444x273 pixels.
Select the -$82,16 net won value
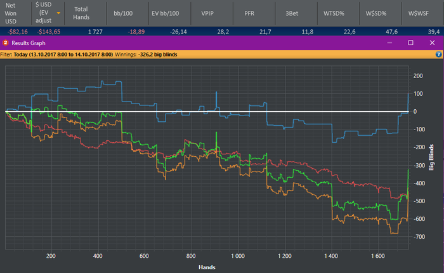tap(18, 32)
